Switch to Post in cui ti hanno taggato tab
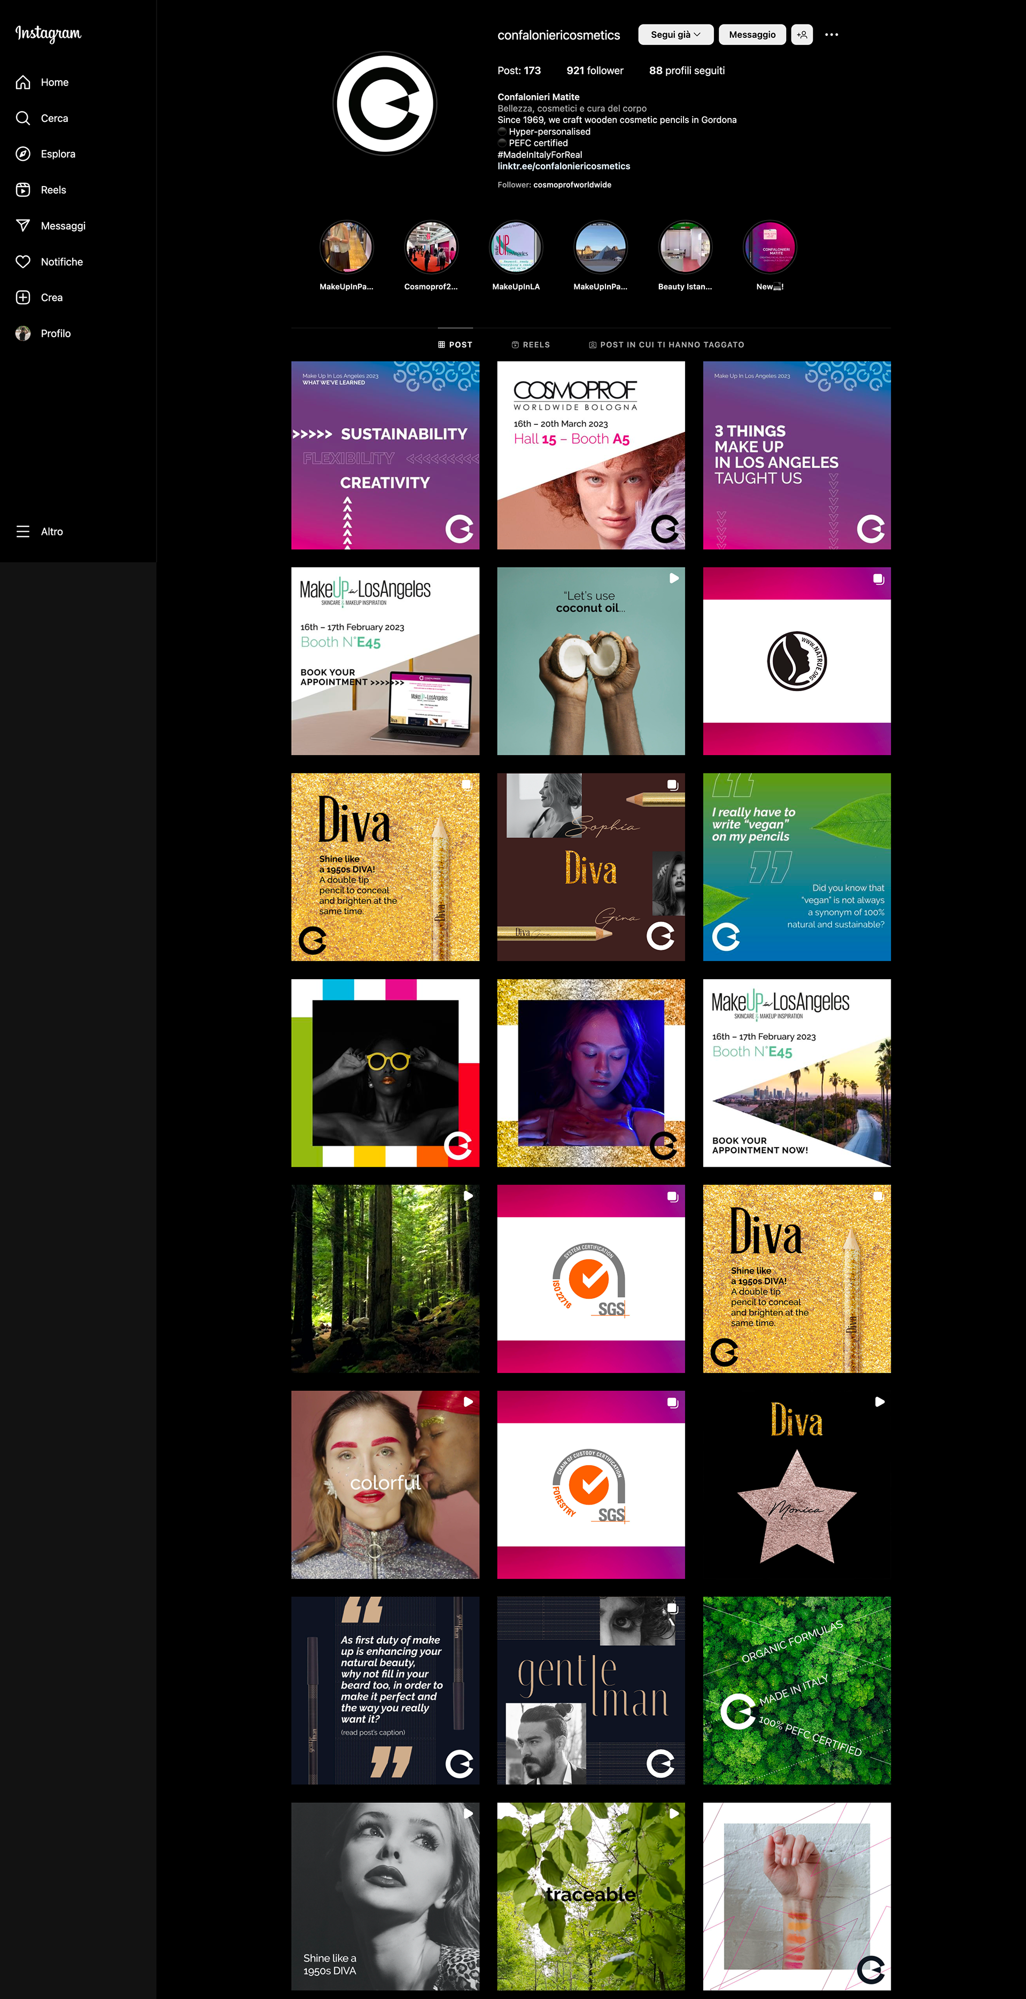Image resolution: width=1026 pixels, height=1999 pixels. (666, 345)
